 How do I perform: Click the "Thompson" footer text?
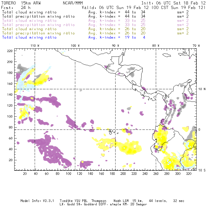click(x=99, y=201)
